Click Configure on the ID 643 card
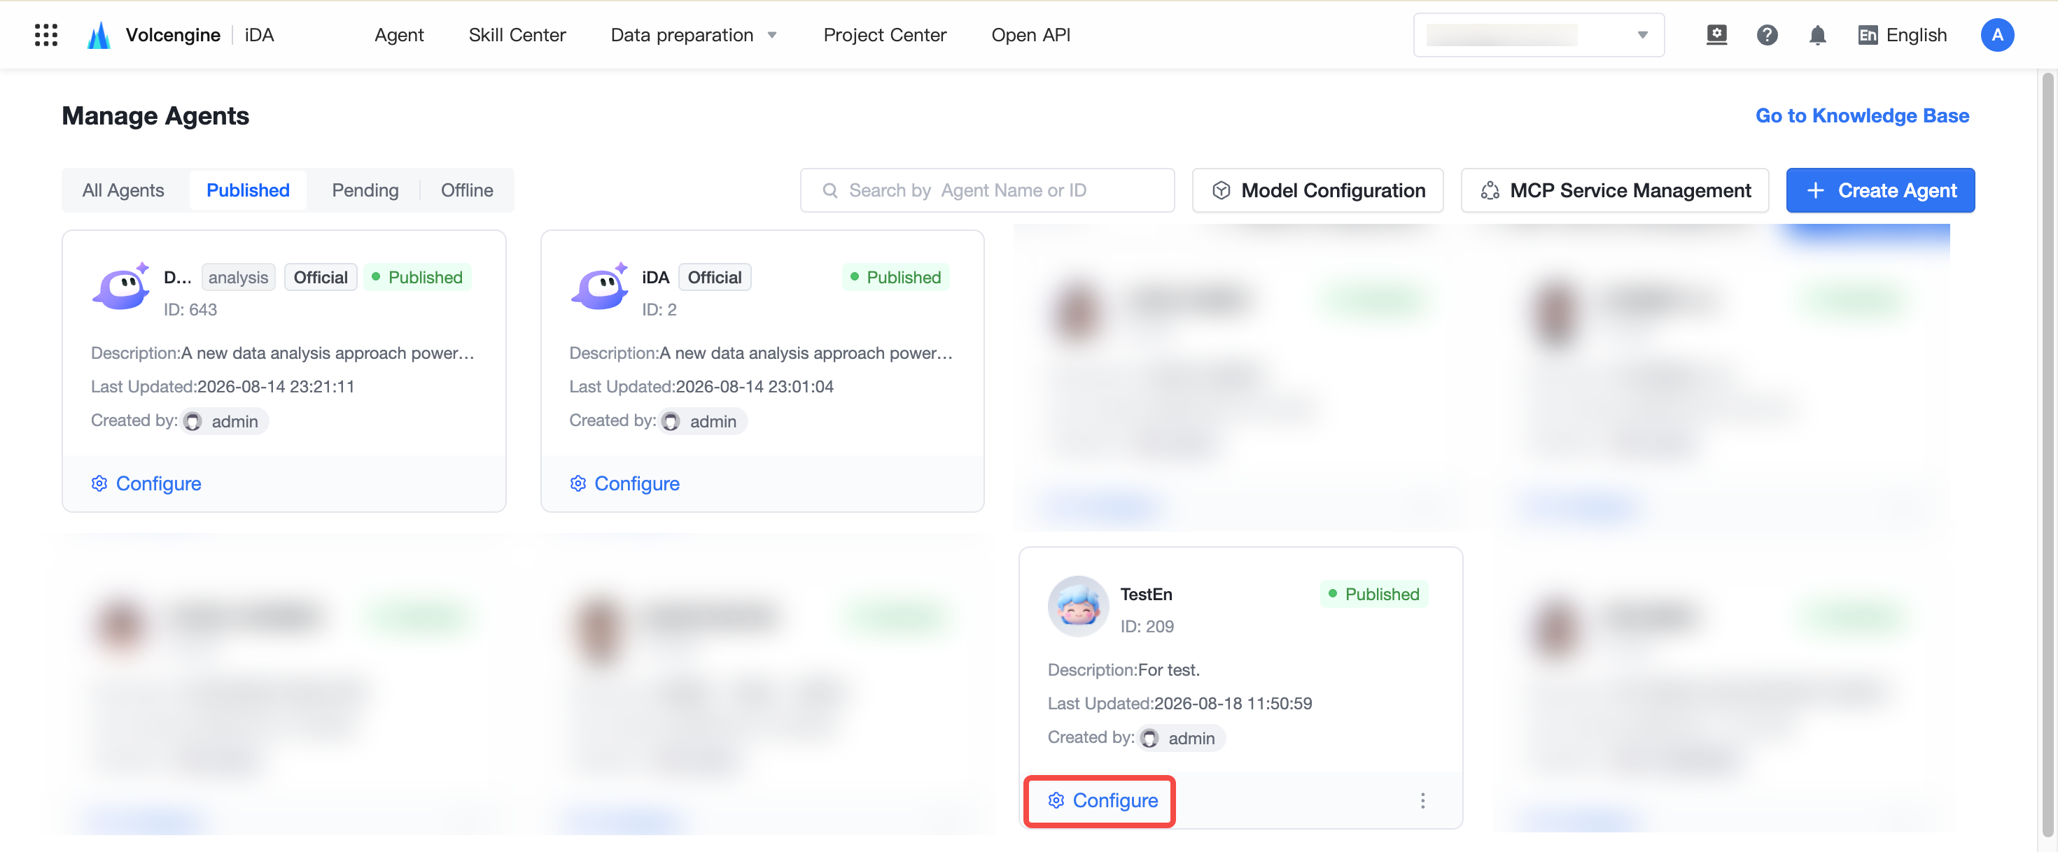The width and height of the screenshot is (2058, 852). click(146, 483)
